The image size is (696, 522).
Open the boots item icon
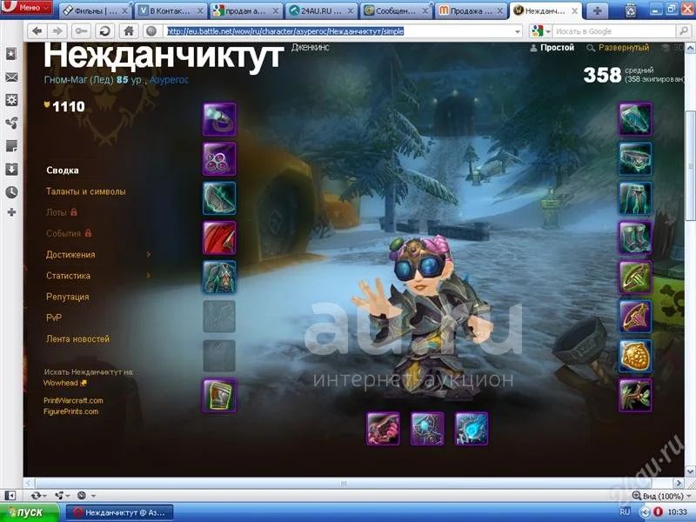tap(635, 238)
